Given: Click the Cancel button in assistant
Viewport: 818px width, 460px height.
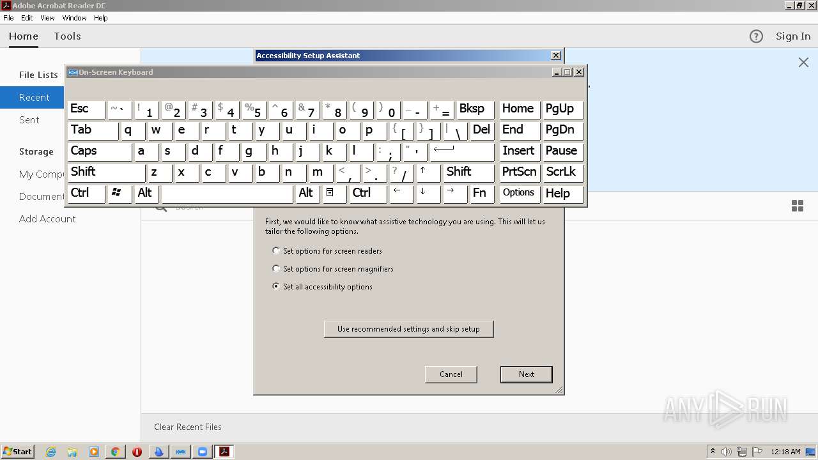Looking at the screenshot, I should (x=451, y=374).
